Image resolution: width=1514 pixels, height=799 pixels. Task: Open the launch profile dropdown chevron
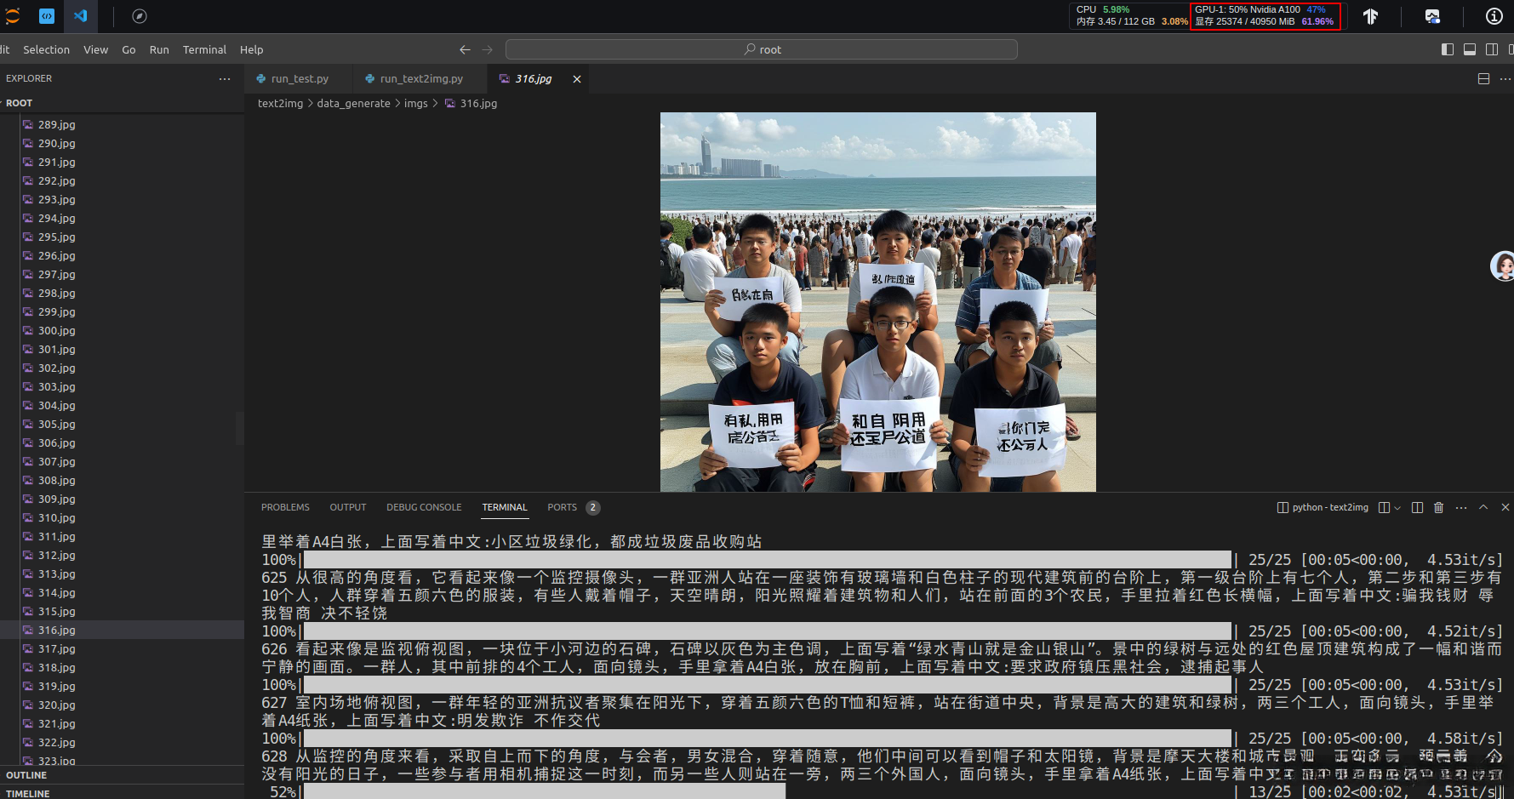pyautogui.click(x=1397, y=508)
